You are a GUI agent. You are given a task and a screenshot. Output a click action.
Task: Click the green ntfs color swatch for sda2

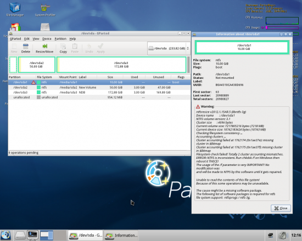point(38,88)
